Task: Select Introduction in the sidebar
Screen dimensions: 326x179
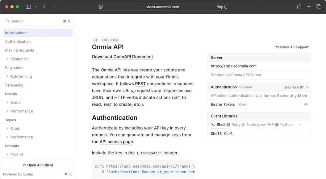Action: coord(38,33)
